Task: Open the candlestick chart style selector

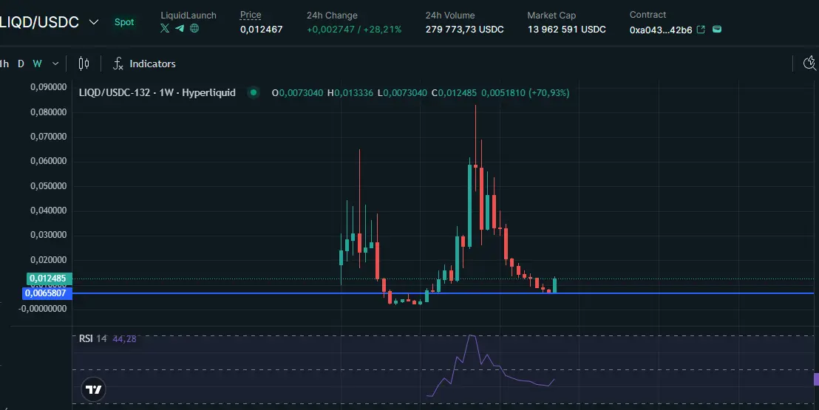Action: point(84,64)
